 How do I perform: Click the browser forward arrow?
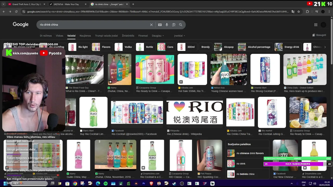tap(10, 11)
